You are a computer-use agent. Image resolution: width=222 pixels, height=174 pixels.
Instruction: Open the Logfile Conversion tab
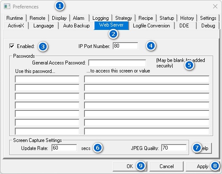(x=152, y=26)
